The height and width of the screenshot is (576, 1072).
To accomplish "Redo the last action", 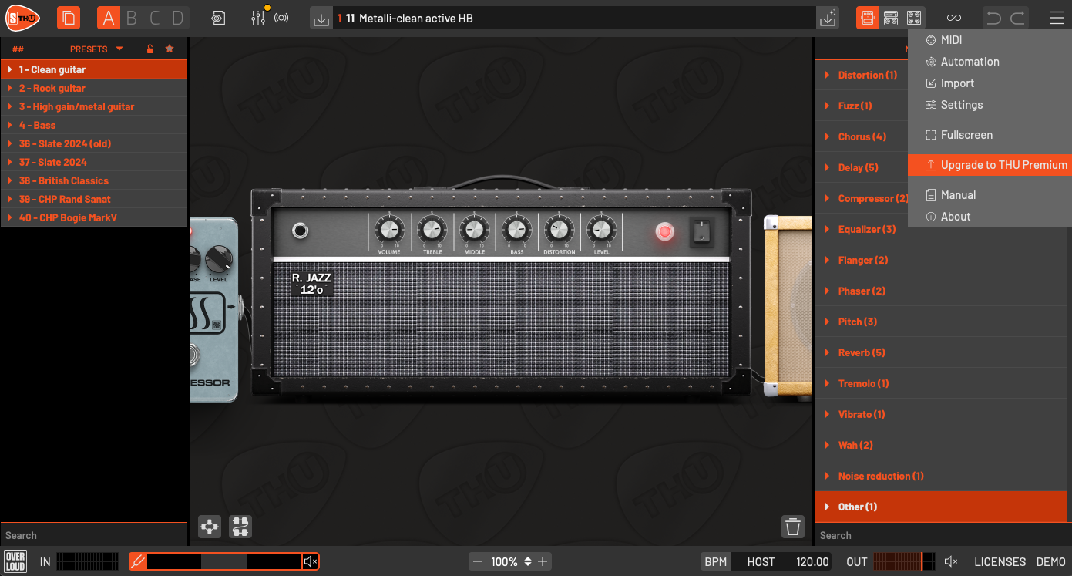I will click(1017, 18).
